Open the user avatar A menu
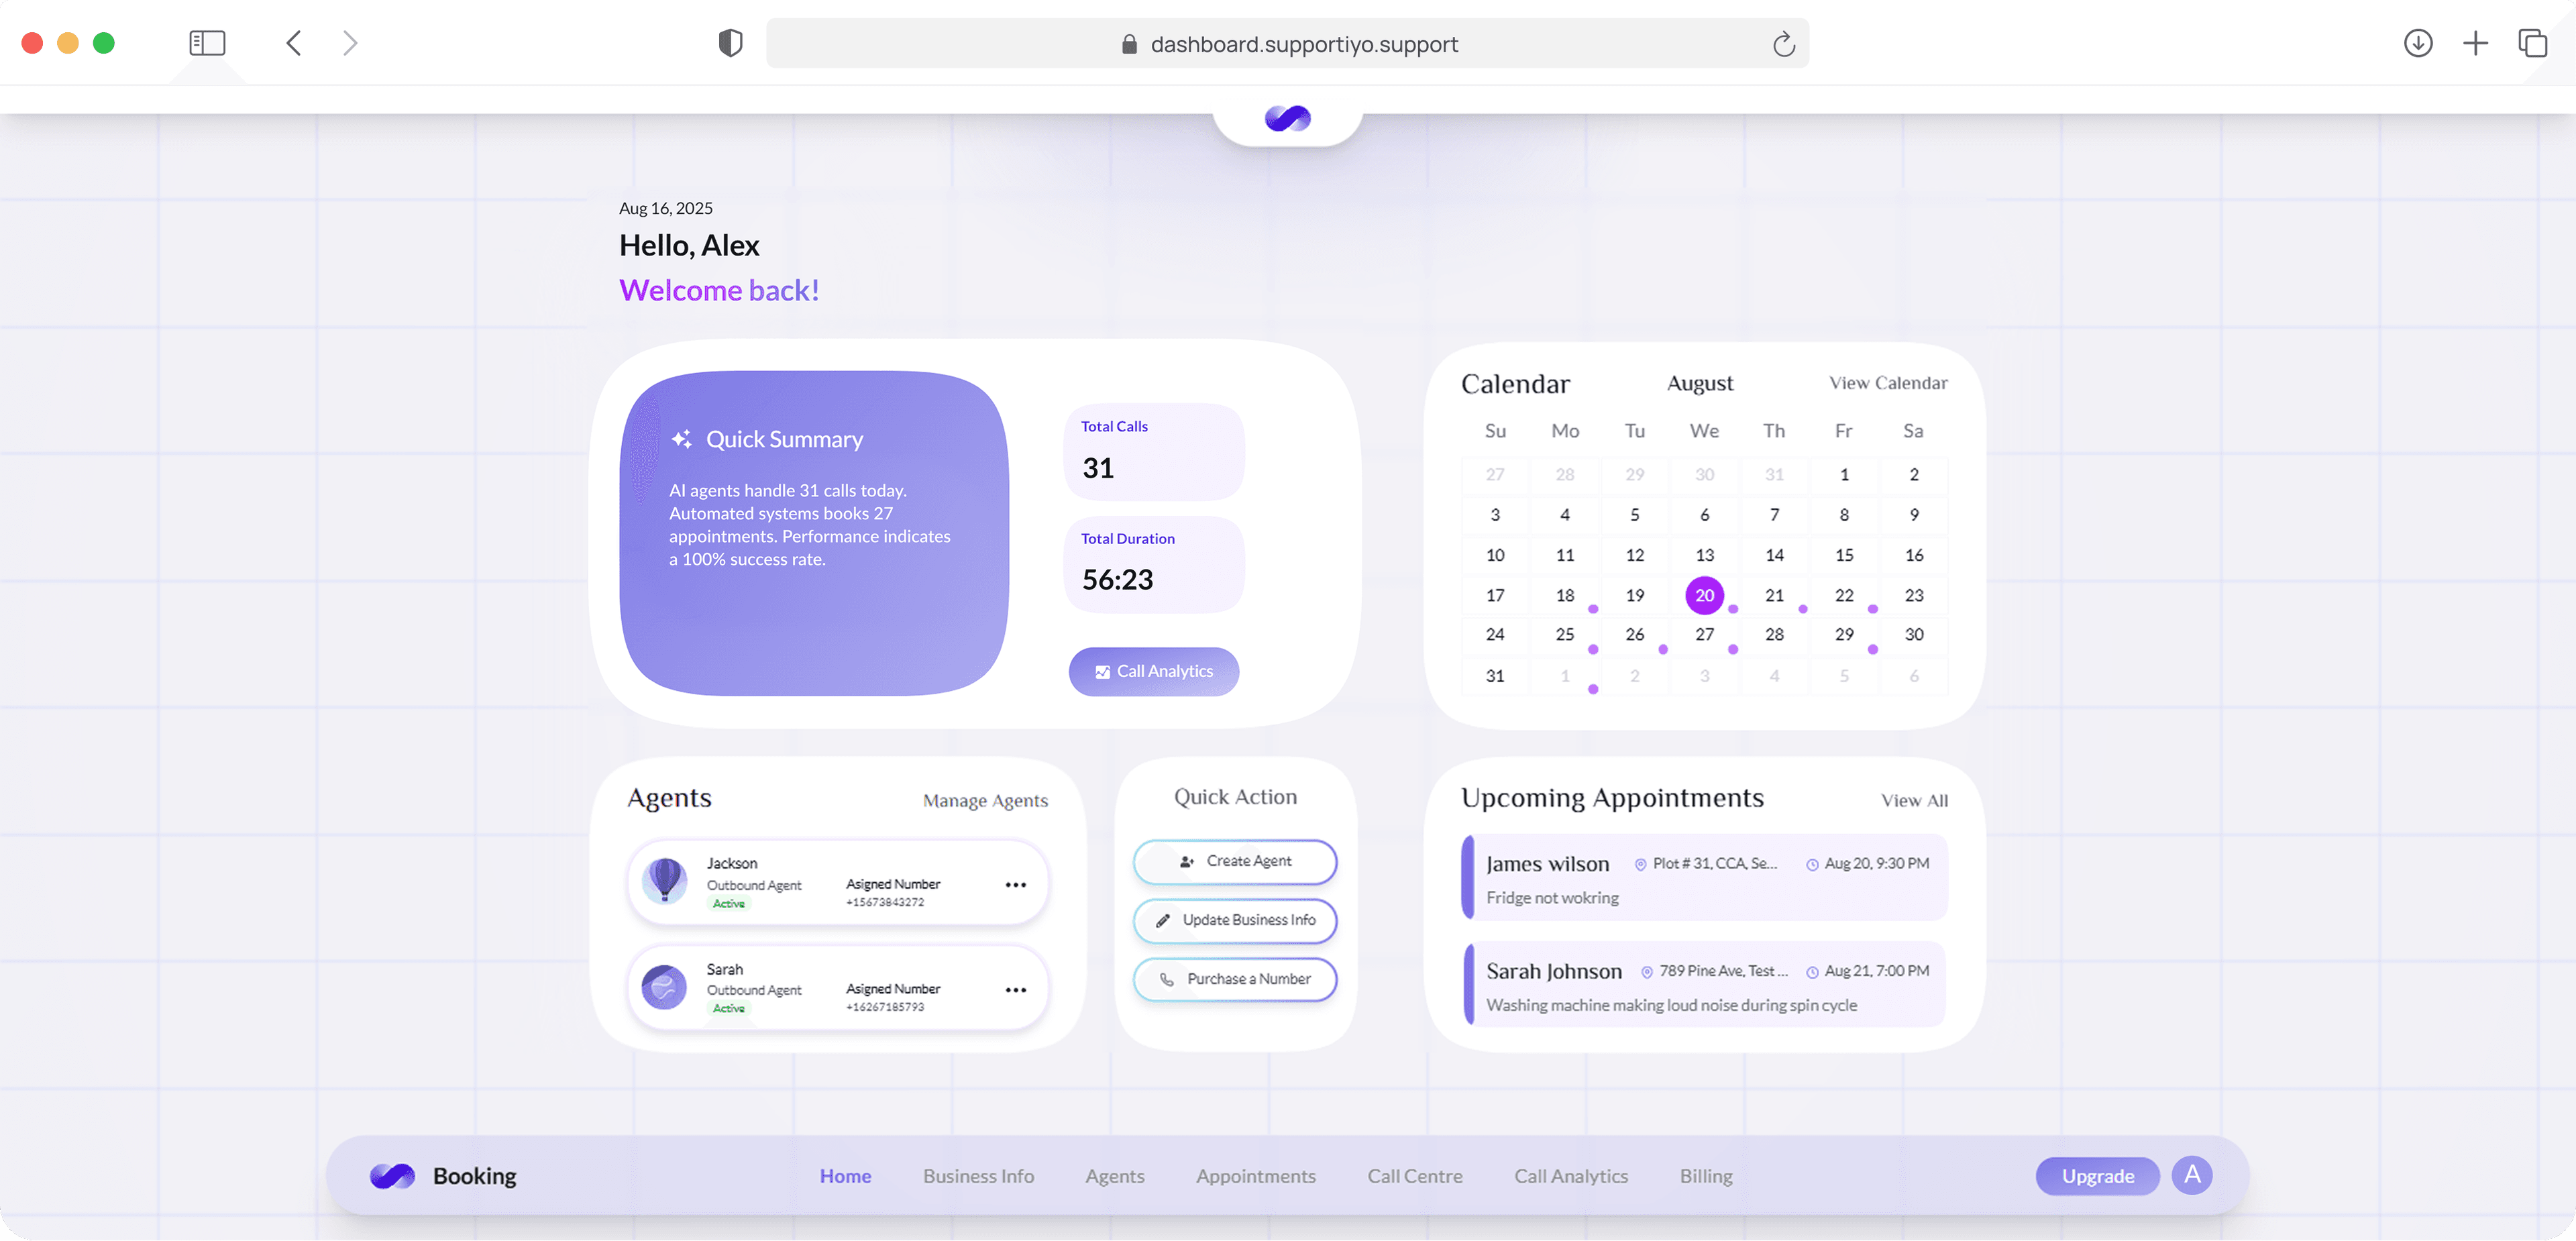Viewport: 2576px width, 1241px height. click(x=2191, y=1175)
